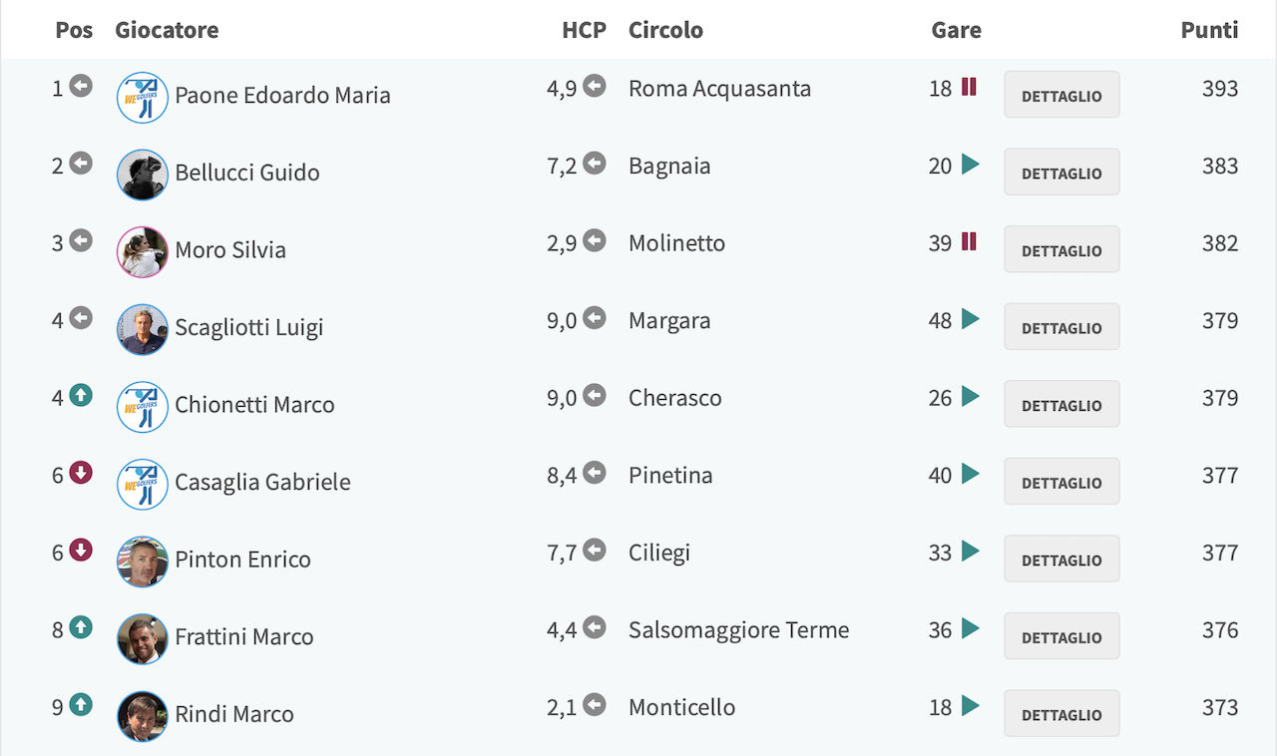Select club Salsomaggiore Terme
The width and height of the screenshot is (1277, 756).
[x=739, y=629]
